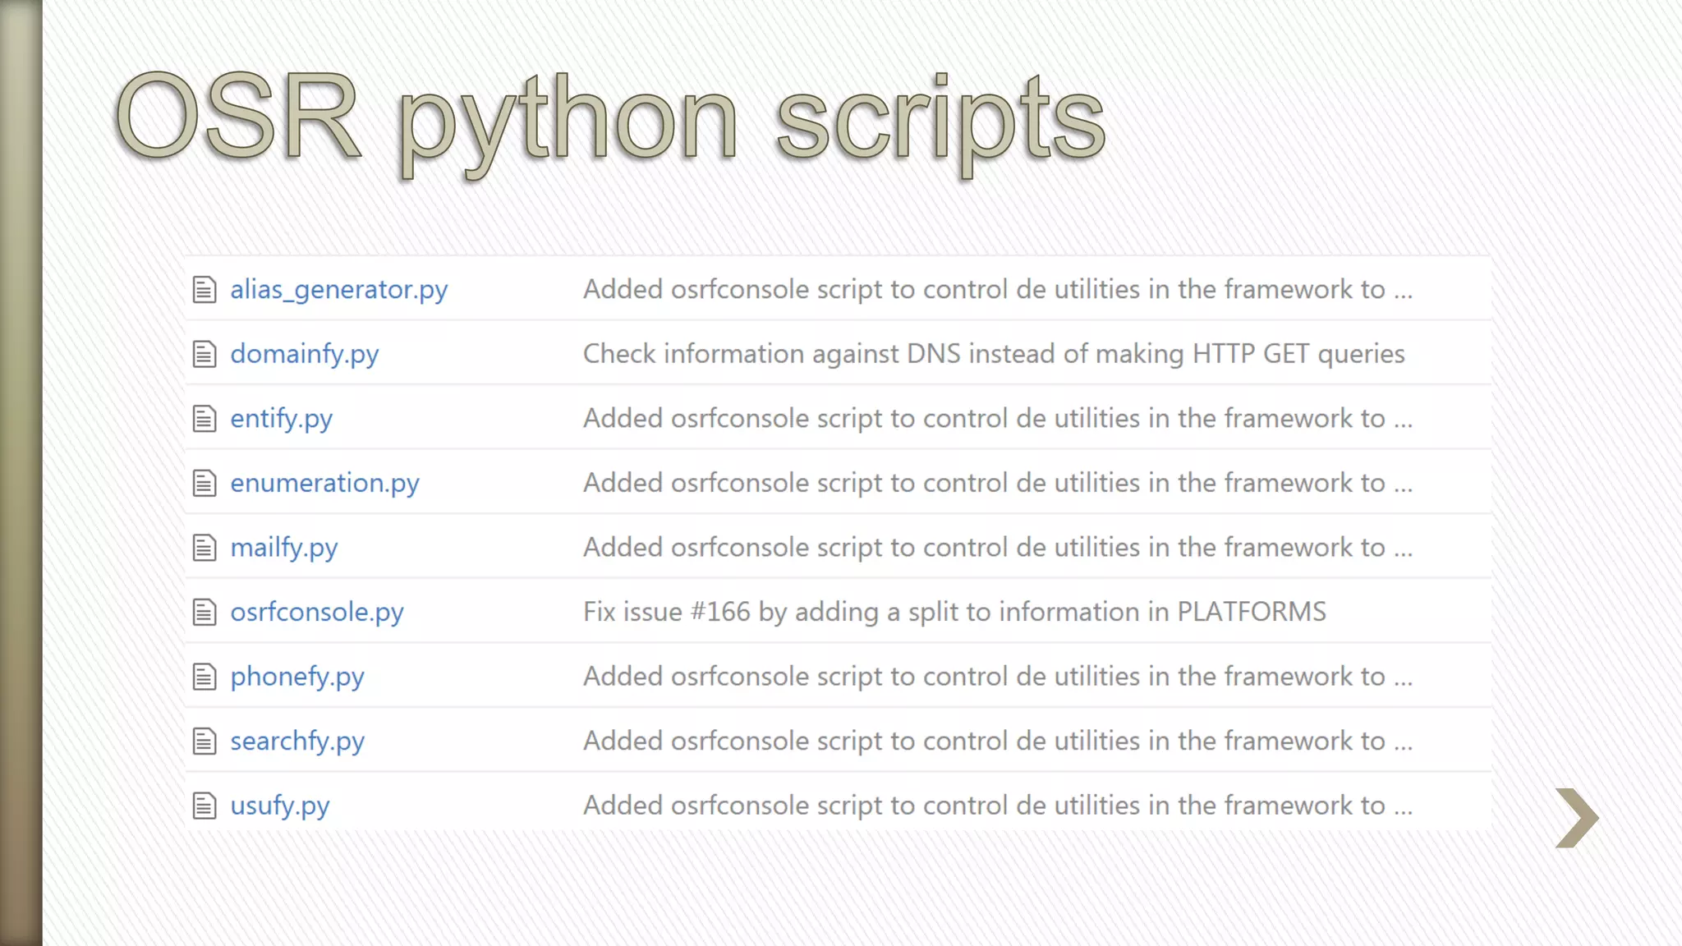Click the 'OSR python scripts' slide title
This screenshot has width=1682, height=946.
pyautogui.click(x=609, y=119)
